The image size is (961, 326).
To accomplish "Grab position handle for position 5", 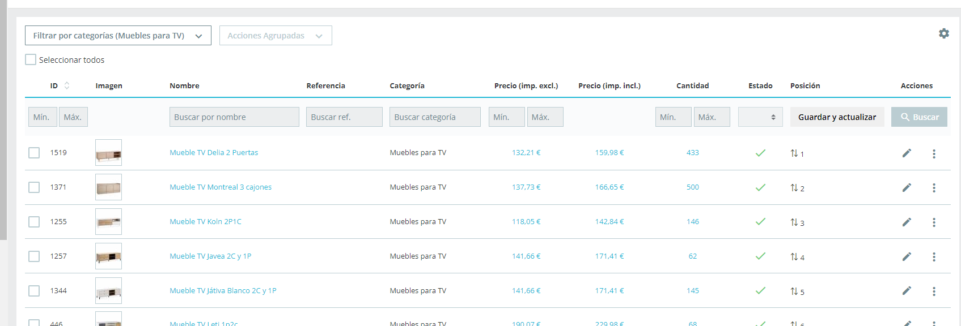I will [794, 291].
